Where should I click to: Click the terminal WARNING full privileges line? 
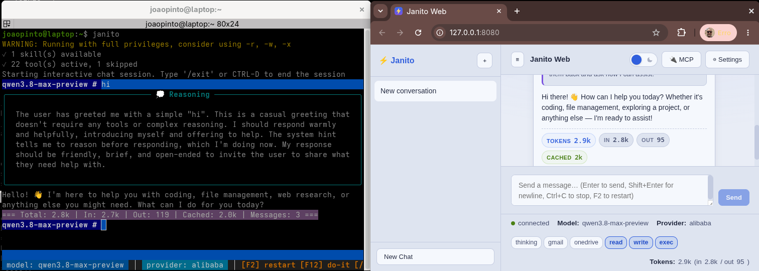(x=147, y=44)
